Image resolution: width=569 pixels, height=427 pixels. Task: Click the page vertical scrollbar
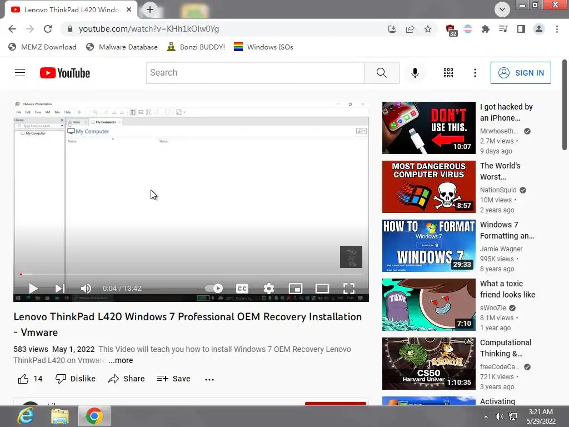565,105
